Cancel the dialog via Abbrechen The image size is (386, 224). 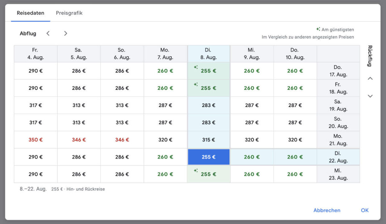point(327,210)
